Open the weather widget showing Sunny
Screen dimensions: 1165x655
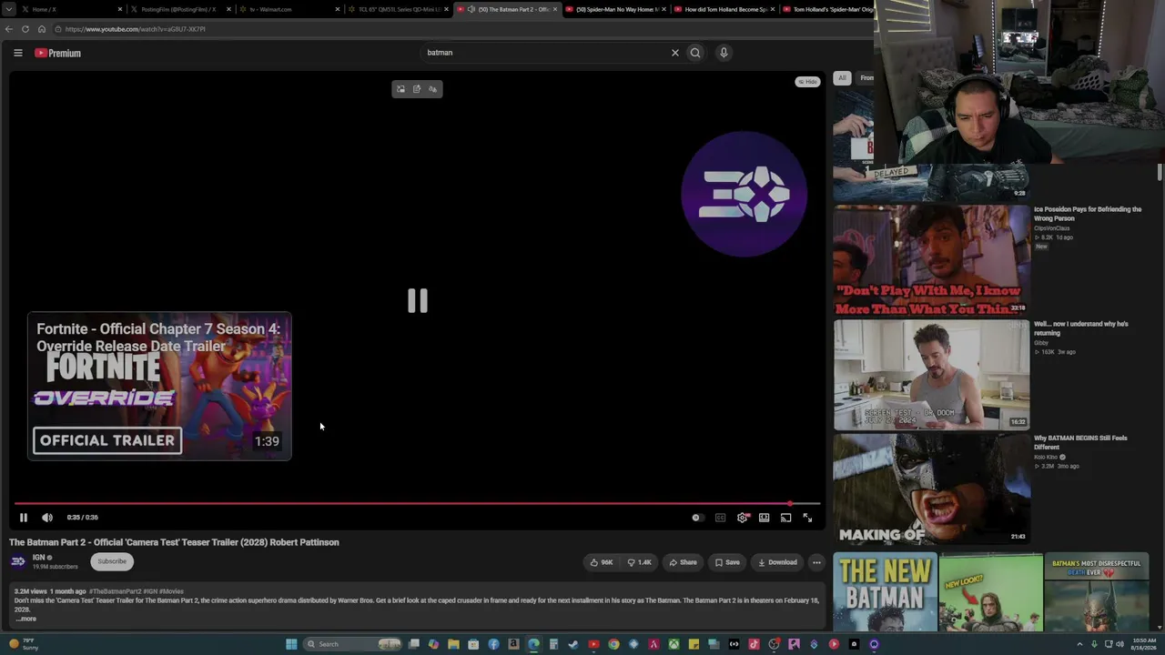pyautogui.click(x=25, y=644)
